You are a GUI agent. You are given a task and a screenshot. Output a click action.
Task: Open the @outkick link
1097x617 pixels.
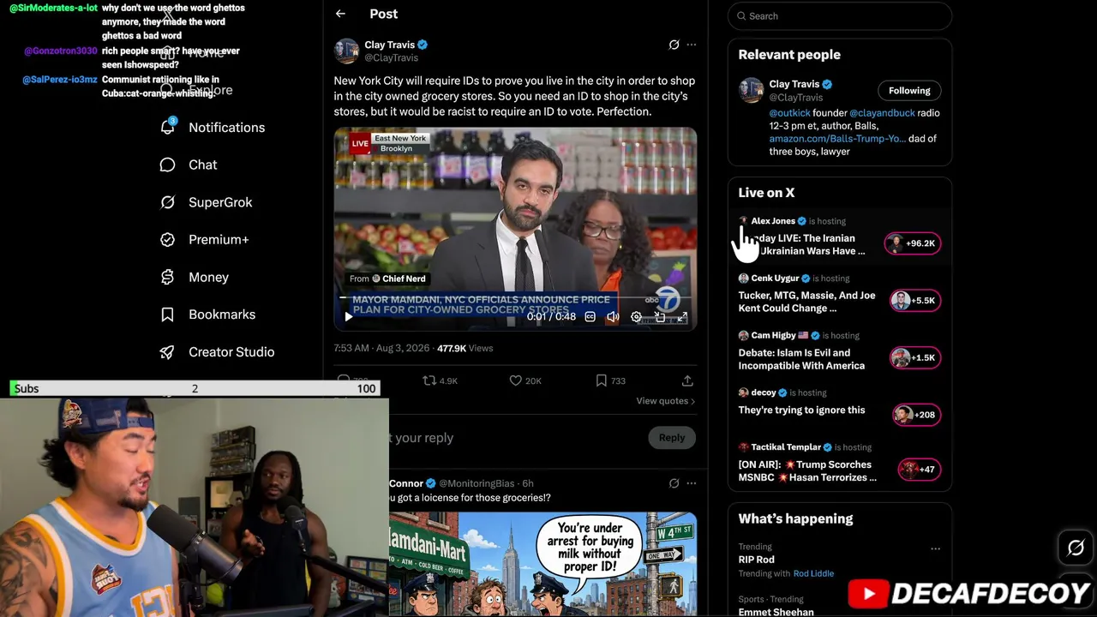(x=789, y=113)
